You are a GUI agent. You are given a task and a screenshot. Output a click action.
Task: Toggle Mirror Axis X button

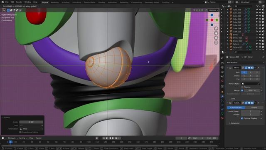pos(244,72)
